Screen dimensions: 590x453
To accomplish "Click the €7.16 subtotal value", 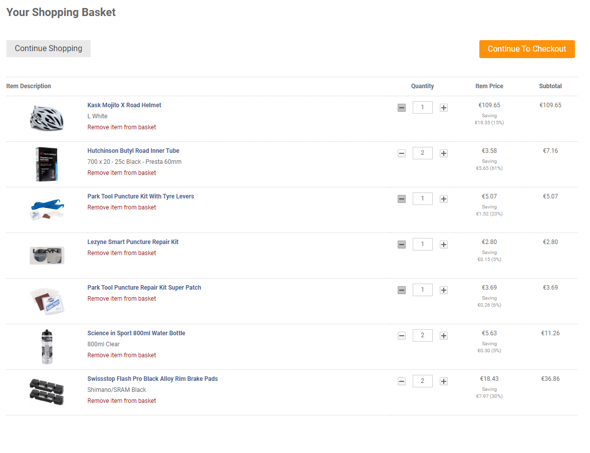I will coord(550,151).
